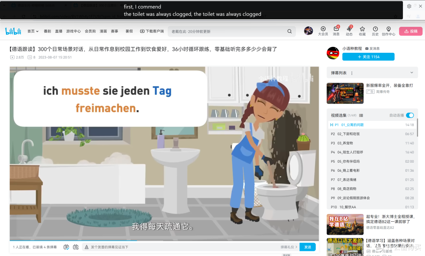
Task: Open the game ad thumbnail 新服爆率全开
Action: click(345, 93)
